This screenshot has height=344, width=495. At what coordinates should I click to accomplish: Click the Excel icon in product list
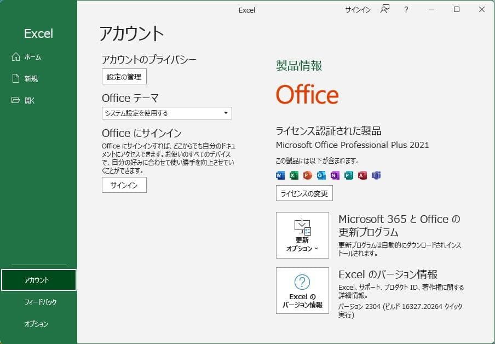pos(293,175)
